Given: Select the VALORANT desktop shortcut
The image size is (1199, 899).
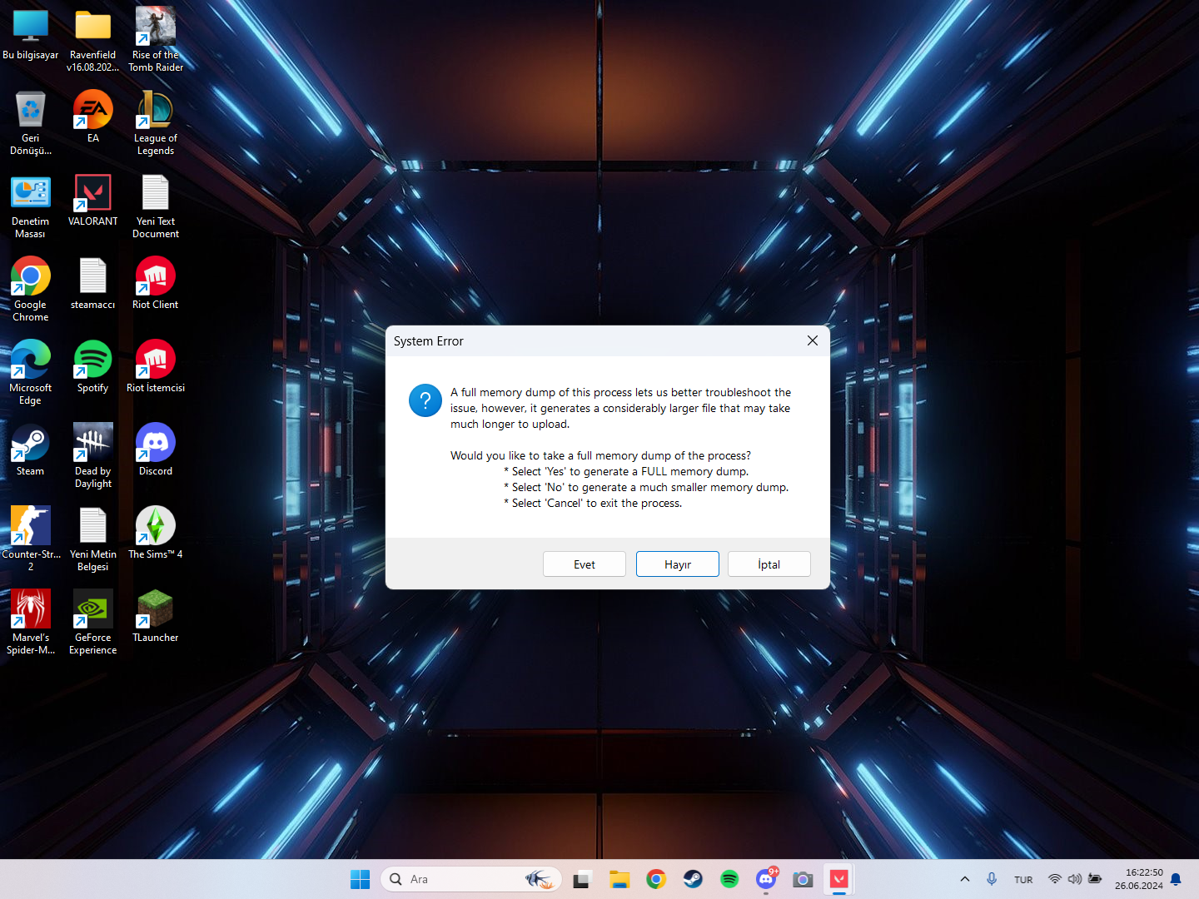Looking at the screenshot, I should (93, 200).
